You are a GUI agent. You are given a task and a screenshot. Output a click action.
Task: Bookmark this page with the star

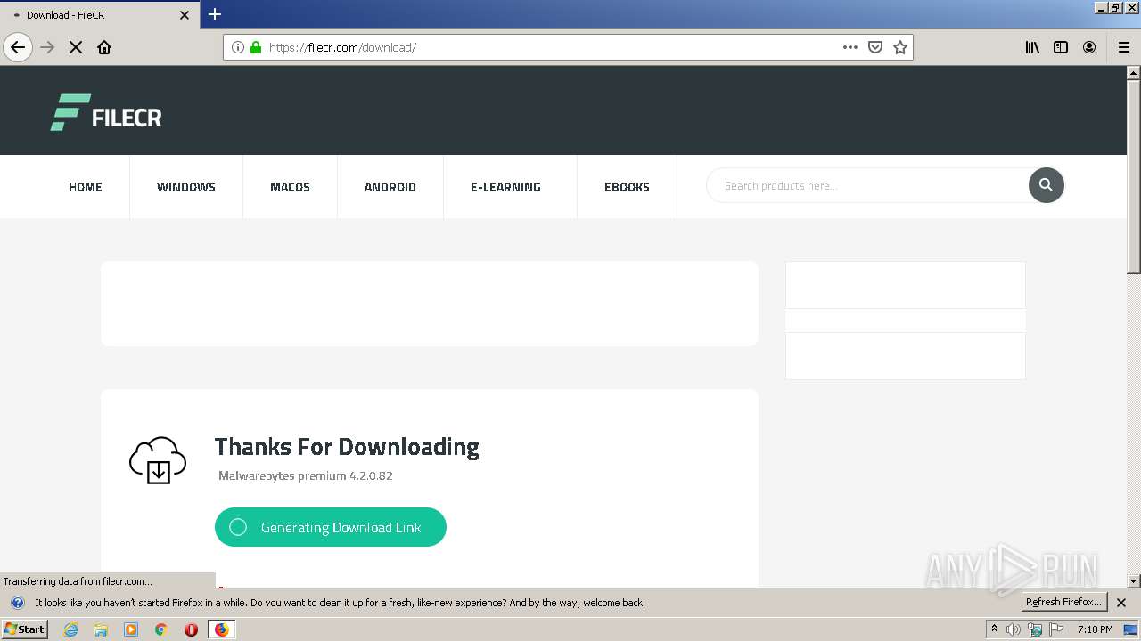pos(900,47)
